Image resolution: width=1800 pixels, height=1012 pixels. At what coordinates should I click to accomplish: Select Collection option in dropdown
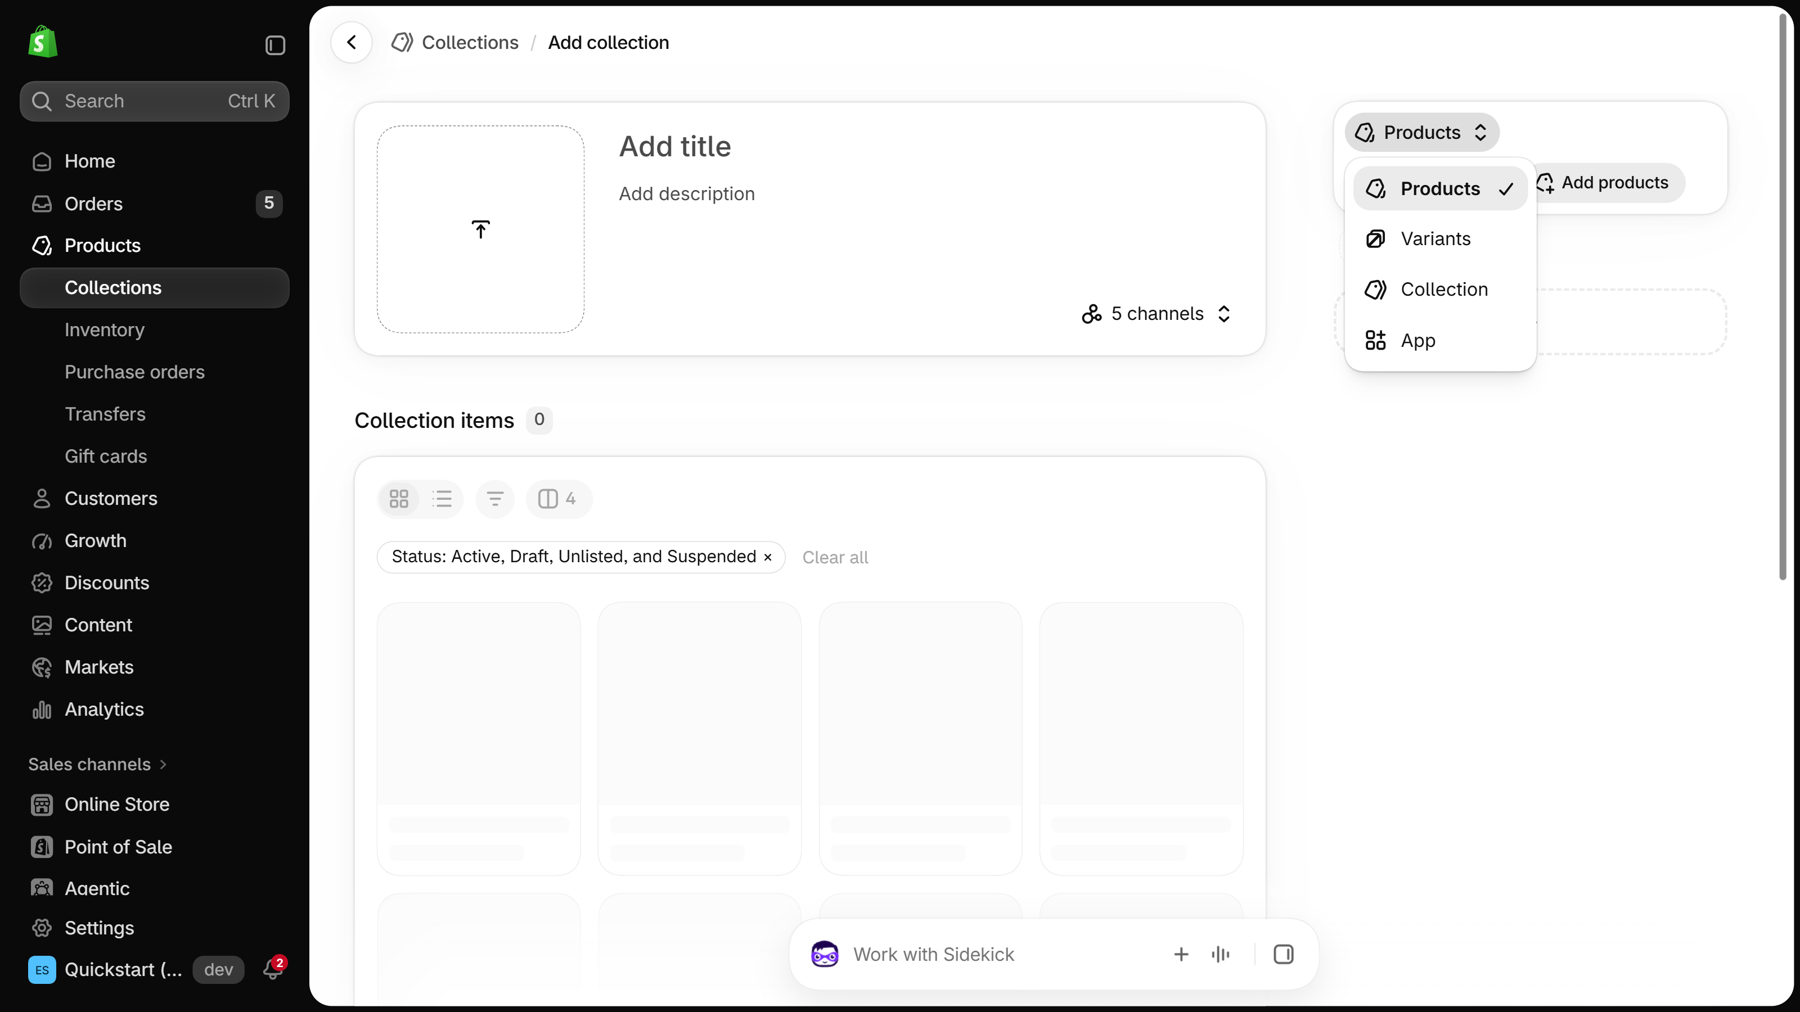1440,289
